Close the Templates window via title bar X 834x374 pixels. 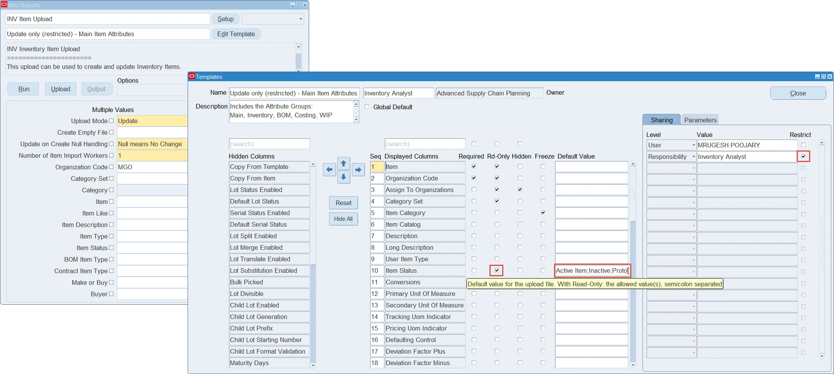pyautogui.click(x=830, y=77)
